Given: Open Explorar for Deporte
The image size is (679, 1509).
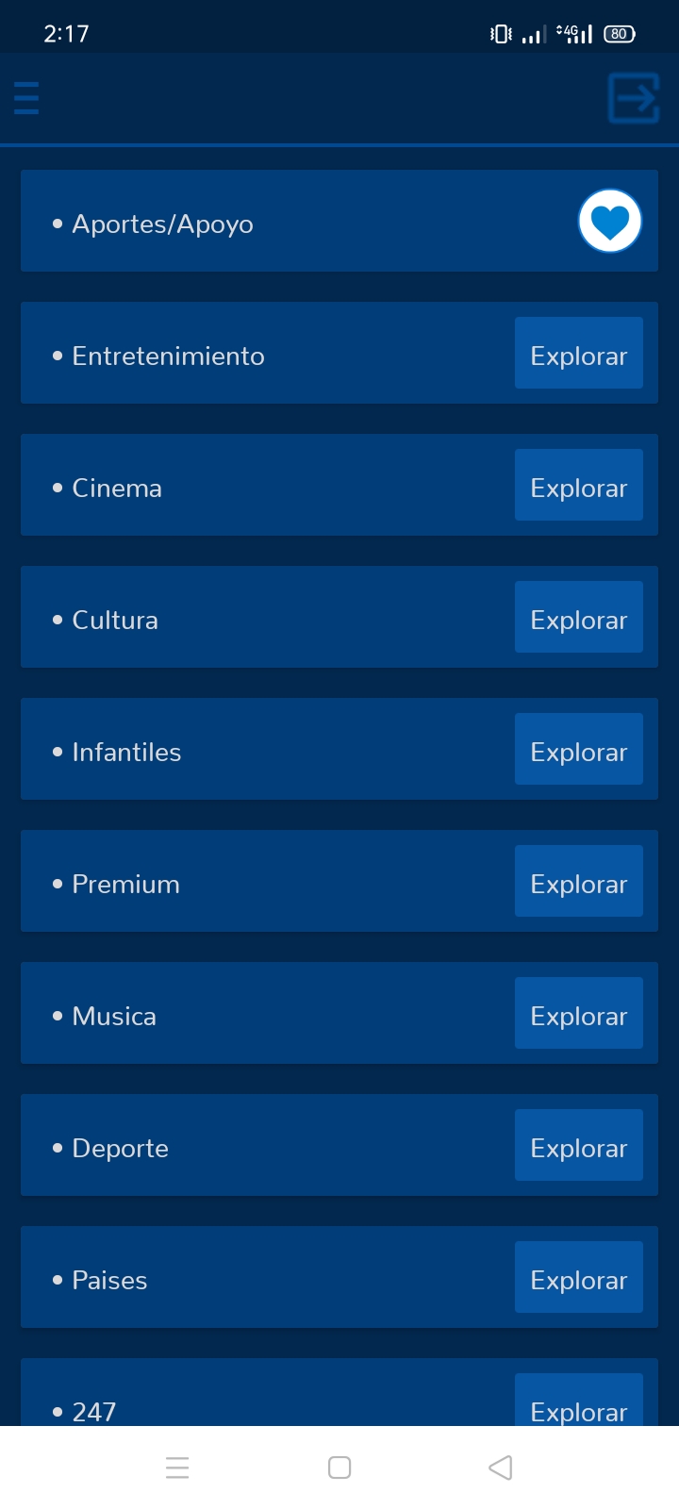Looking at the screenshot, I should [x=578, y=1146].
